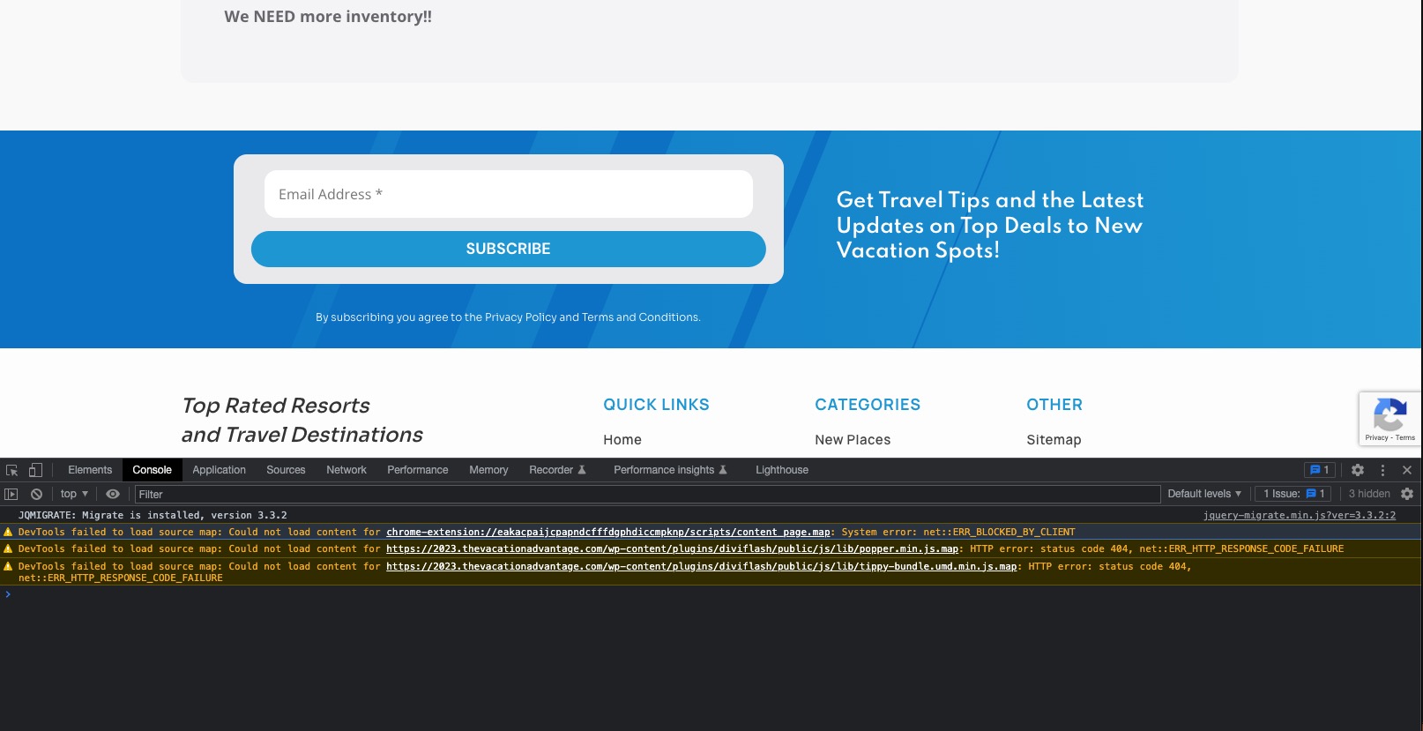Open the Home quick link

622,439
